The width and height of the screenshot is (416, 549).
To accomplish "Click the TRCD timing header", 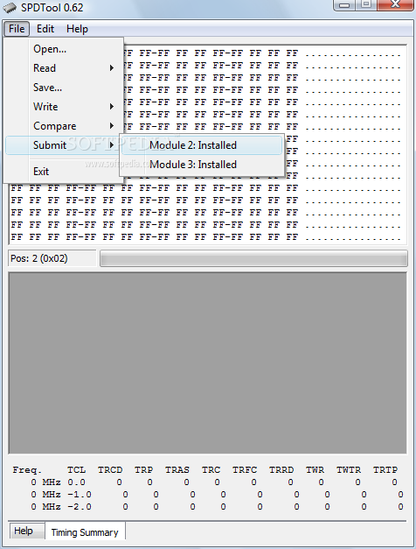I will [110, 470].
